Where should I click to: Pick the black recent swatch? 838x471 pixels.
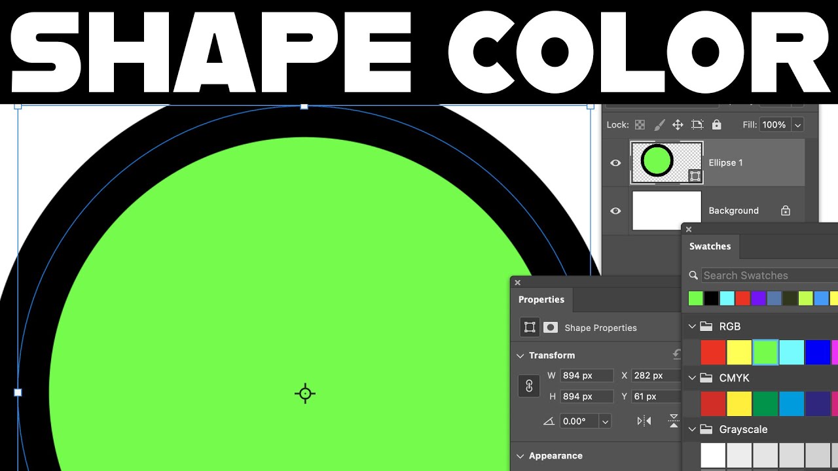click(712, 298)
